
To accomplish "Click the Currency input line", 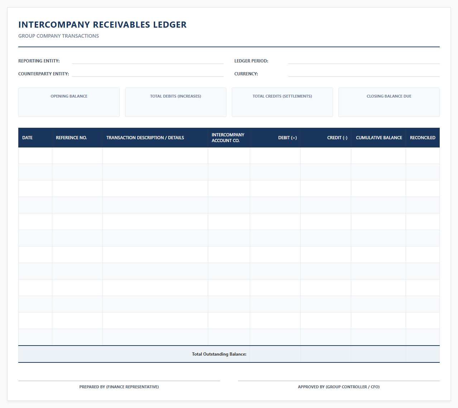I will pos(364,74).
